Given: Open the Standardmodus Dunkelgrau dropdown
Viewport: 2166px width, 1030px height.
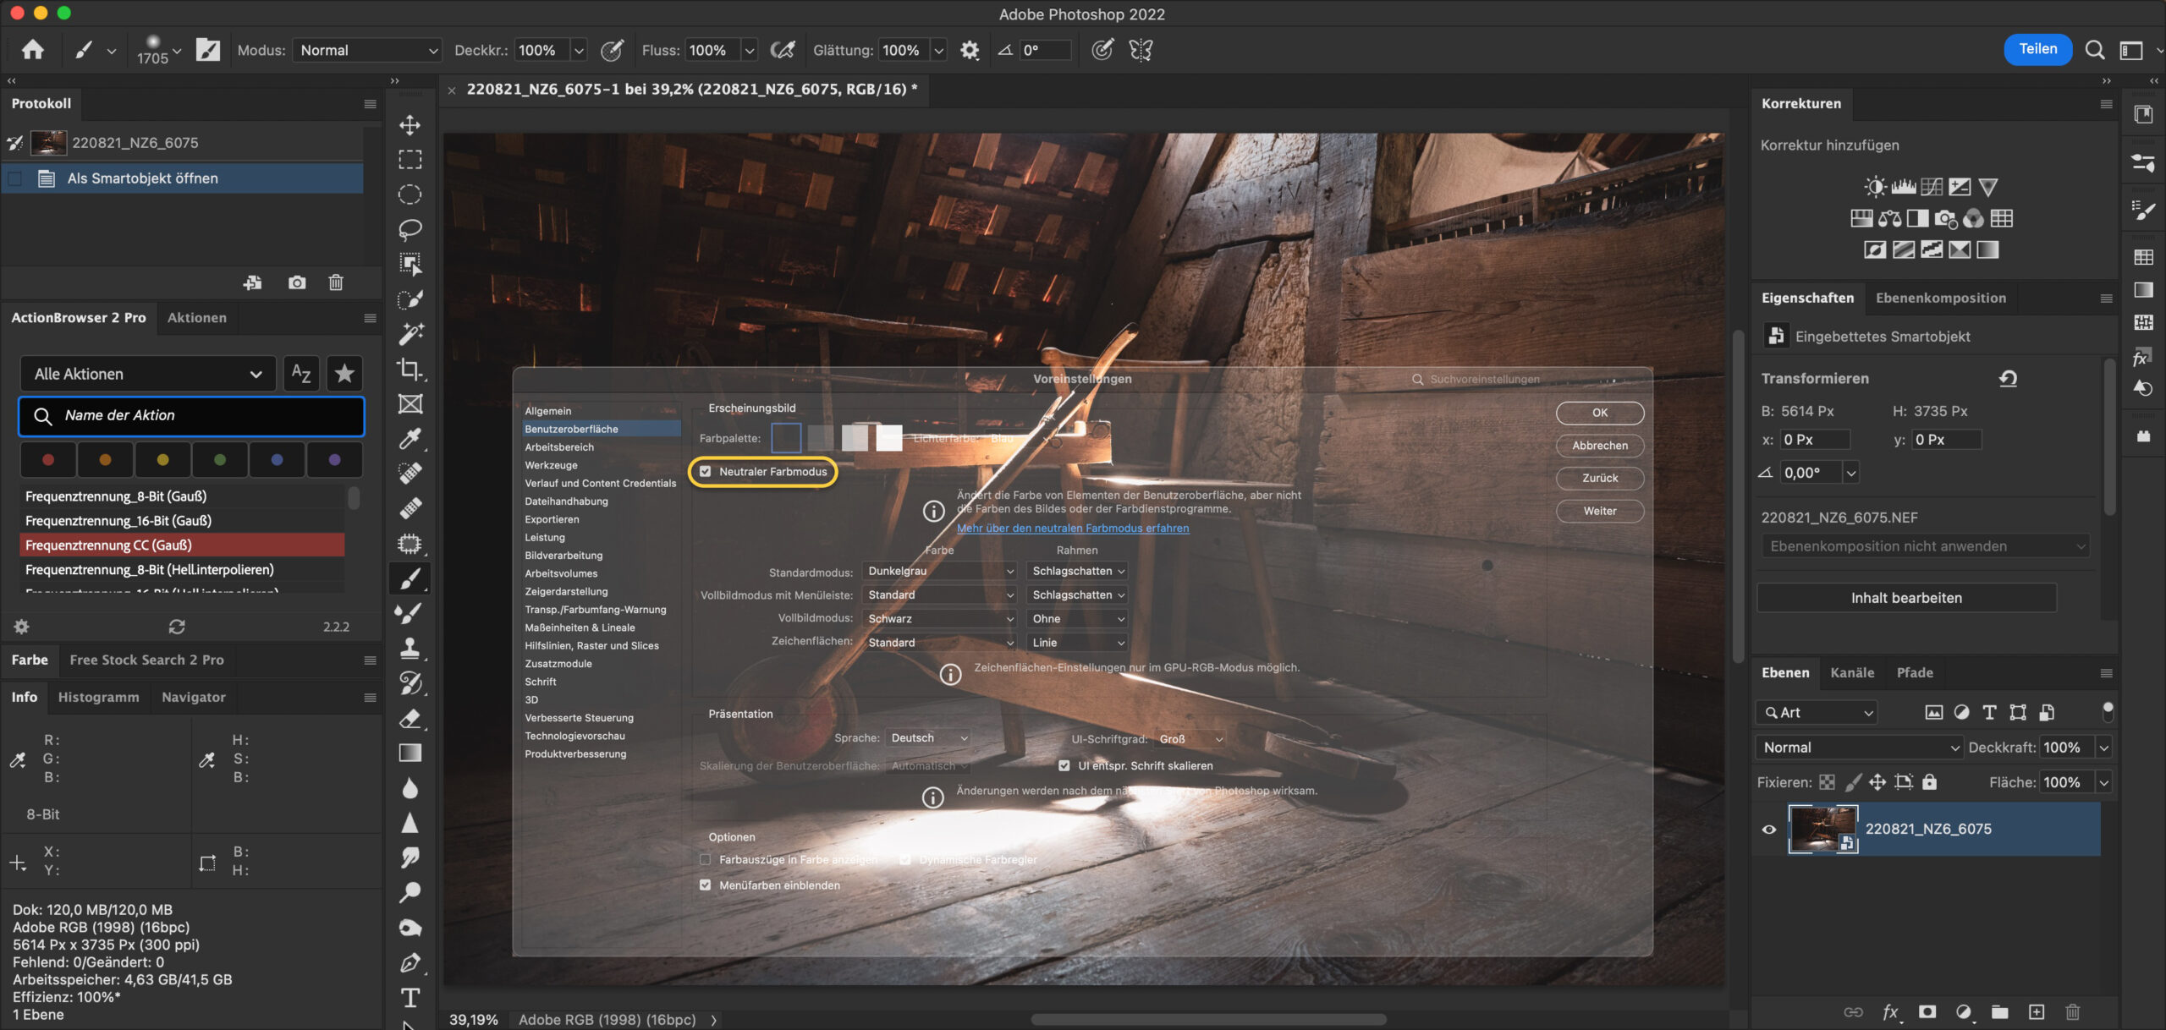Looking at the screenshot, I should [x=939, y=571].
